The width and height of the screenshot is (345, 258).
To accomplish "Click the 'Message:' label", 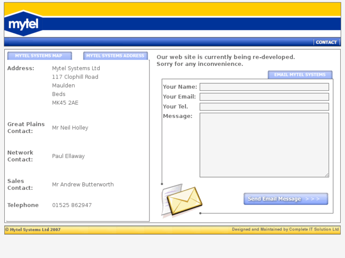I will pyautogui.click(x=177, y=116).
